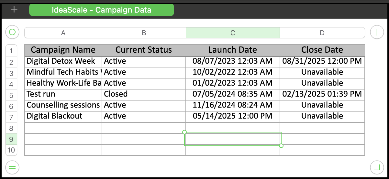
Task: Open the IdeaScale - Campaign Data sheet tab
Action: point(102,10)
